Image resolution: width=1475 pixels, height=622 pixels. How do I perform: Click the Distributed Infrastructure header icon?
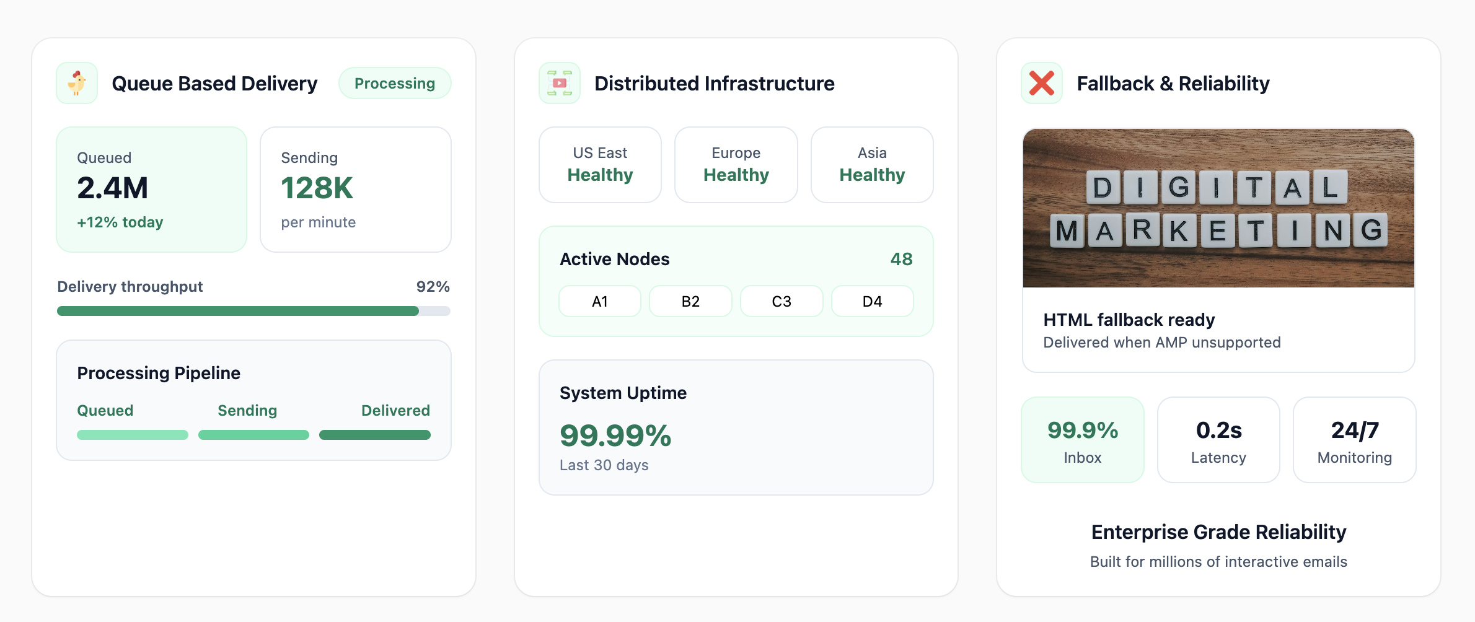click(559, 83)
